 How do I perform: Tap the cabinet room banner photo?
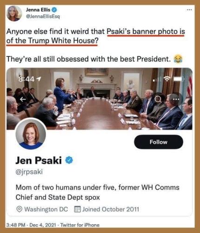100,99
